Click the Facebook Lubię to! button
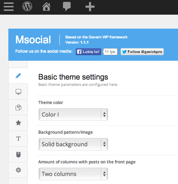 point(88,52)
